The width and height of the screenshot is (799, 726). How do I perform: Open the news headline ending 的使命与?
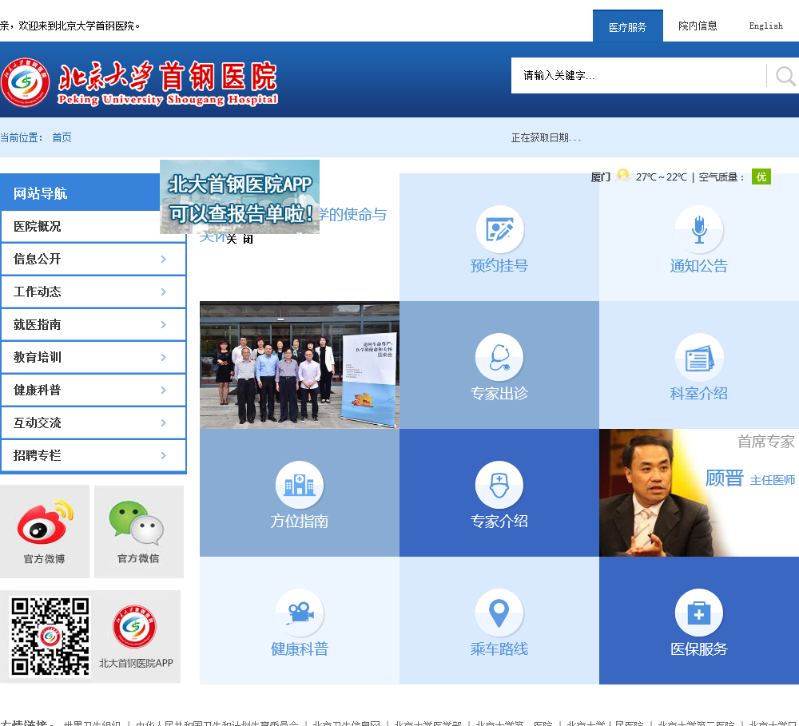[352, 215]
